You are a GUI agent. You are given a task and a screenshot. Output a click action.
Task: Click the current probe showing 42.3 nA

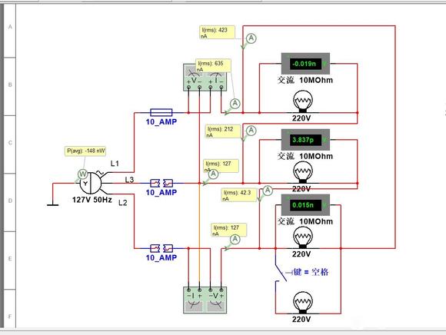(268, 191)
